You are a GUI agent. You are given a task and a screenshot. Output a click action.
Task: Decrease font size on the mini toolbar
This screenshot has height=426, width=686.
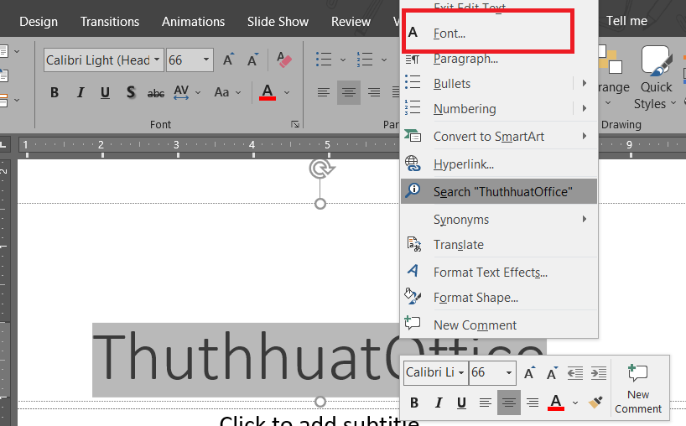point(552,372)
